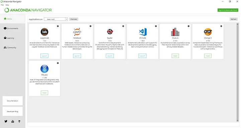This screenshot has height=128, width=241.
Task: Click the scrollbar up arrow
Action: [x=237, y=24]
